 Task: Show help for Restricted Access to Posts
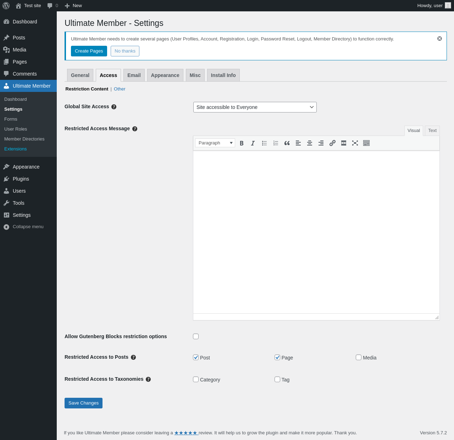pos(133,357)
